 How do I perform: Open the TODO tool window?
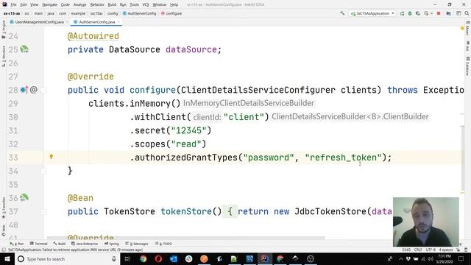click(163, 244)
